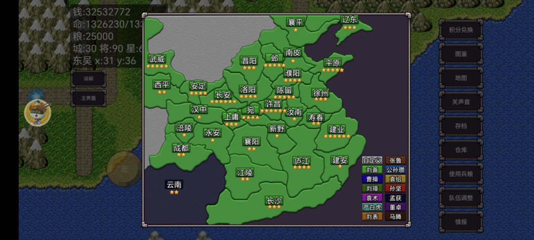The width and height of the screenshot is (534, 240).
Task: Click the 使用兵粮 button
Action: click(461, 174)
